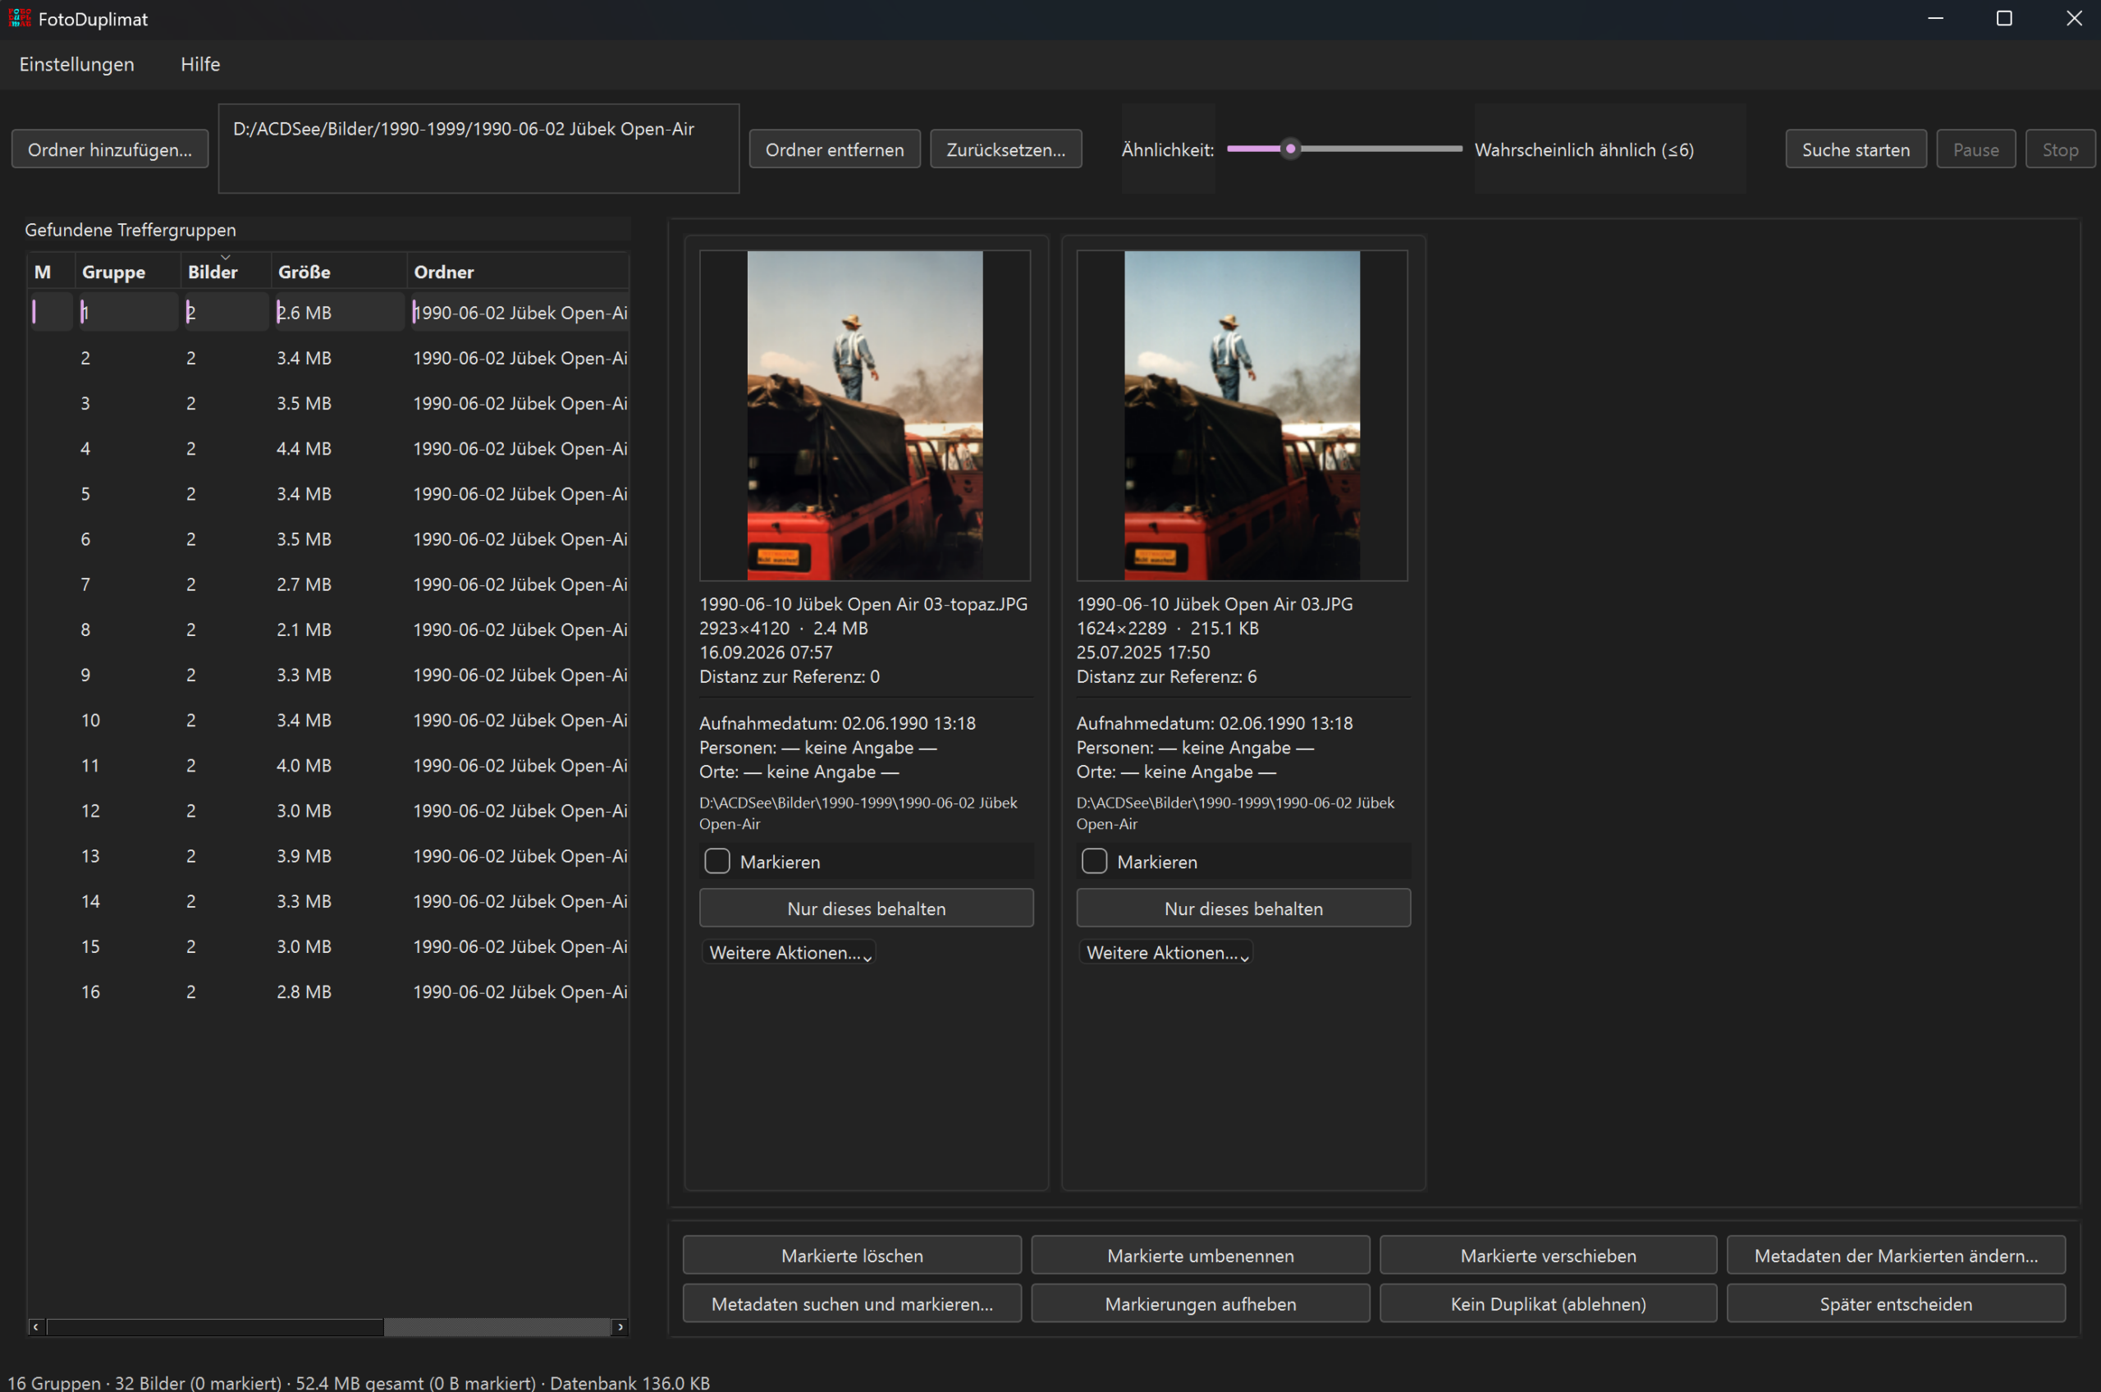Expand Weitere Aktionen for Open Air 03.JPG
Image resolution: width=2101 pixels, height=1392 pixels.
(x=1166, y=953)
